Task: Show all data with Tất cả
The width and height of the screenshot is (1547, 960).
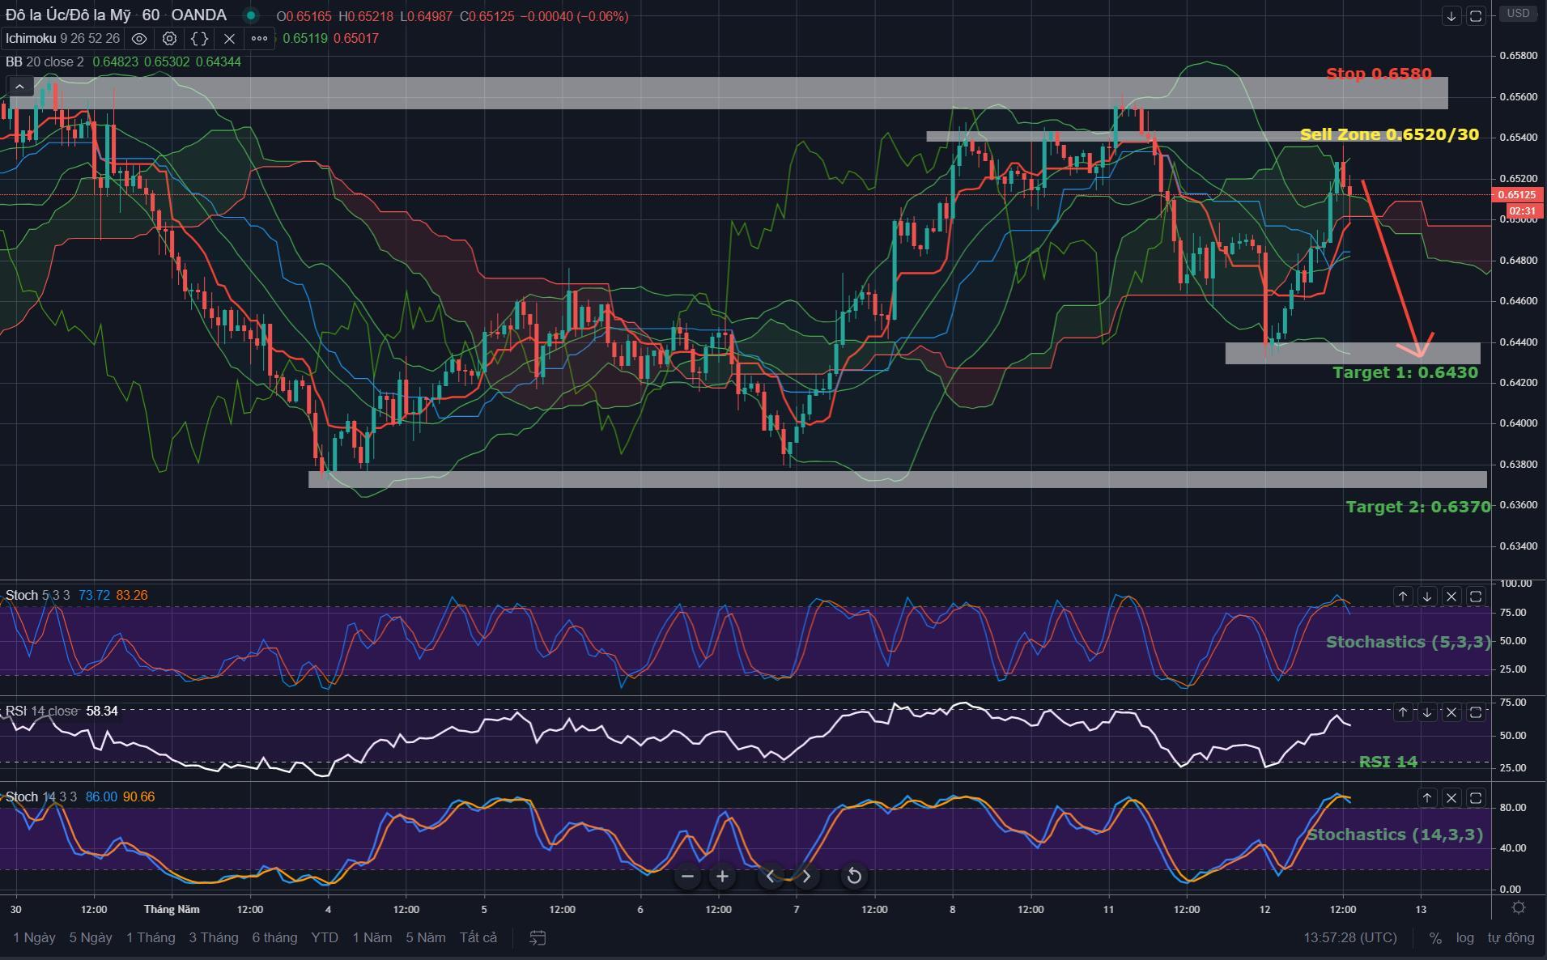Action: pyautogui.click(x=478, y=937)
